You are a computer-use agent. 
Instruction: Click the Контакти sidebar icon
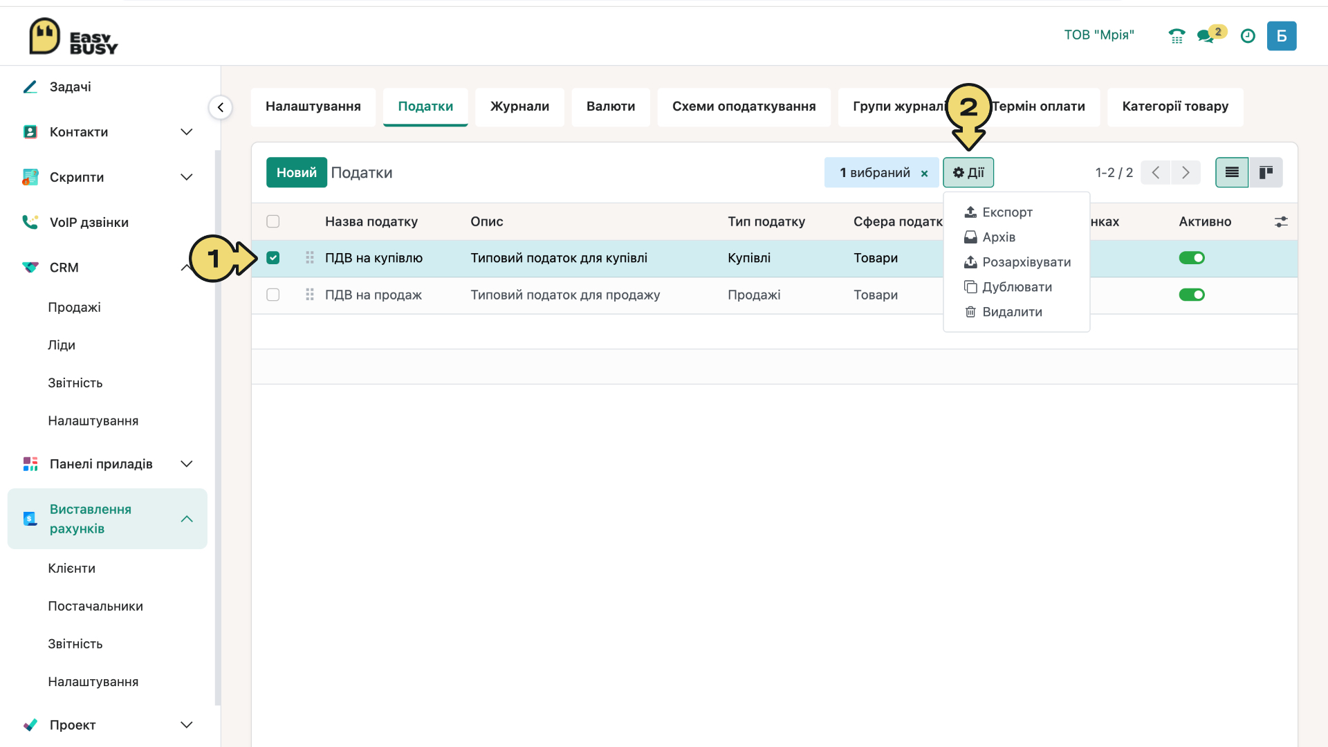pos(30,131)
